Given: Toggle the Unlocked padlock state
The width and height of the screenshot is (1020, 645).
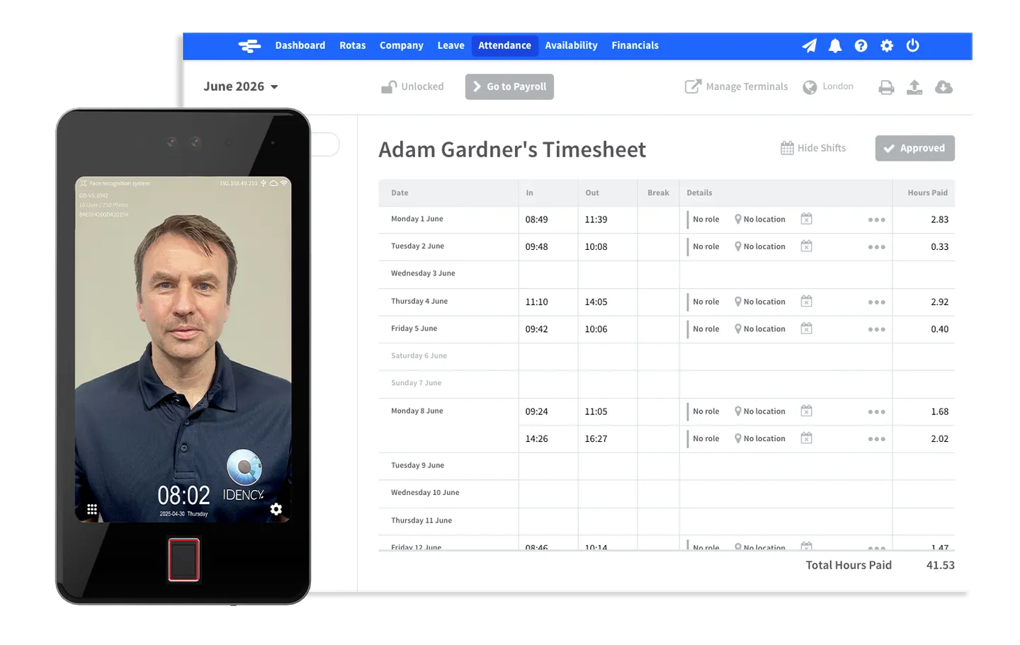Looking at the screenshot, I should point(413,87).
